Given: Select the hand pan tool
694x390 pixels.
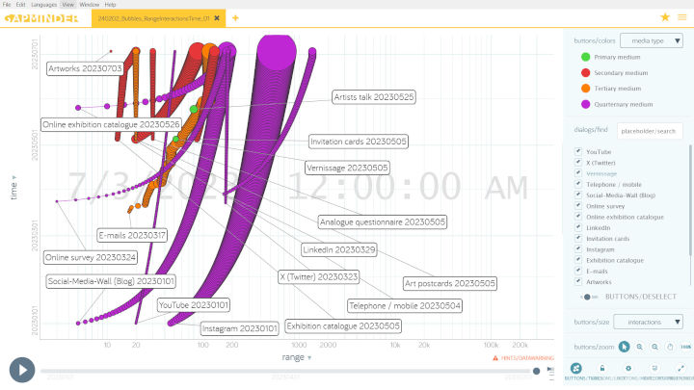Looking at the screenshot, I should click(670, 347).
